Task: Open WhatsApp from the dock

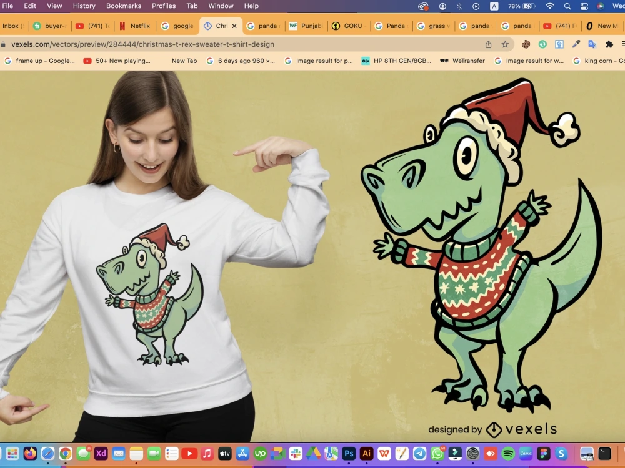Action: click(437, 453)
